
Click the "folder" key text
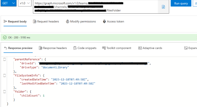tap(20, 92)
